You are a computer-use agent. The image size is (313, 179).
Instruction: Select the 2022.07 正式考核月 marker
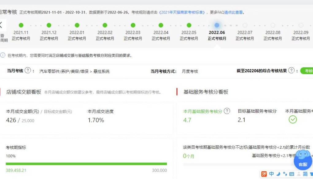click(x=245, y=25)
